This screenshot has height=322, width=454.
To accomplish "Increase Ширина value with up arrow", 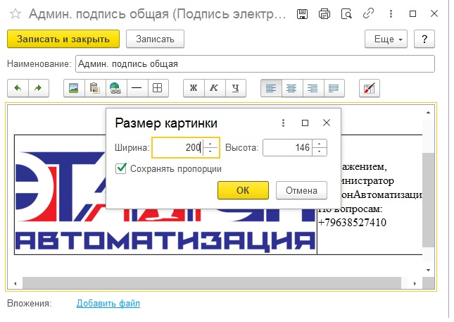I will tap(211, 144).
